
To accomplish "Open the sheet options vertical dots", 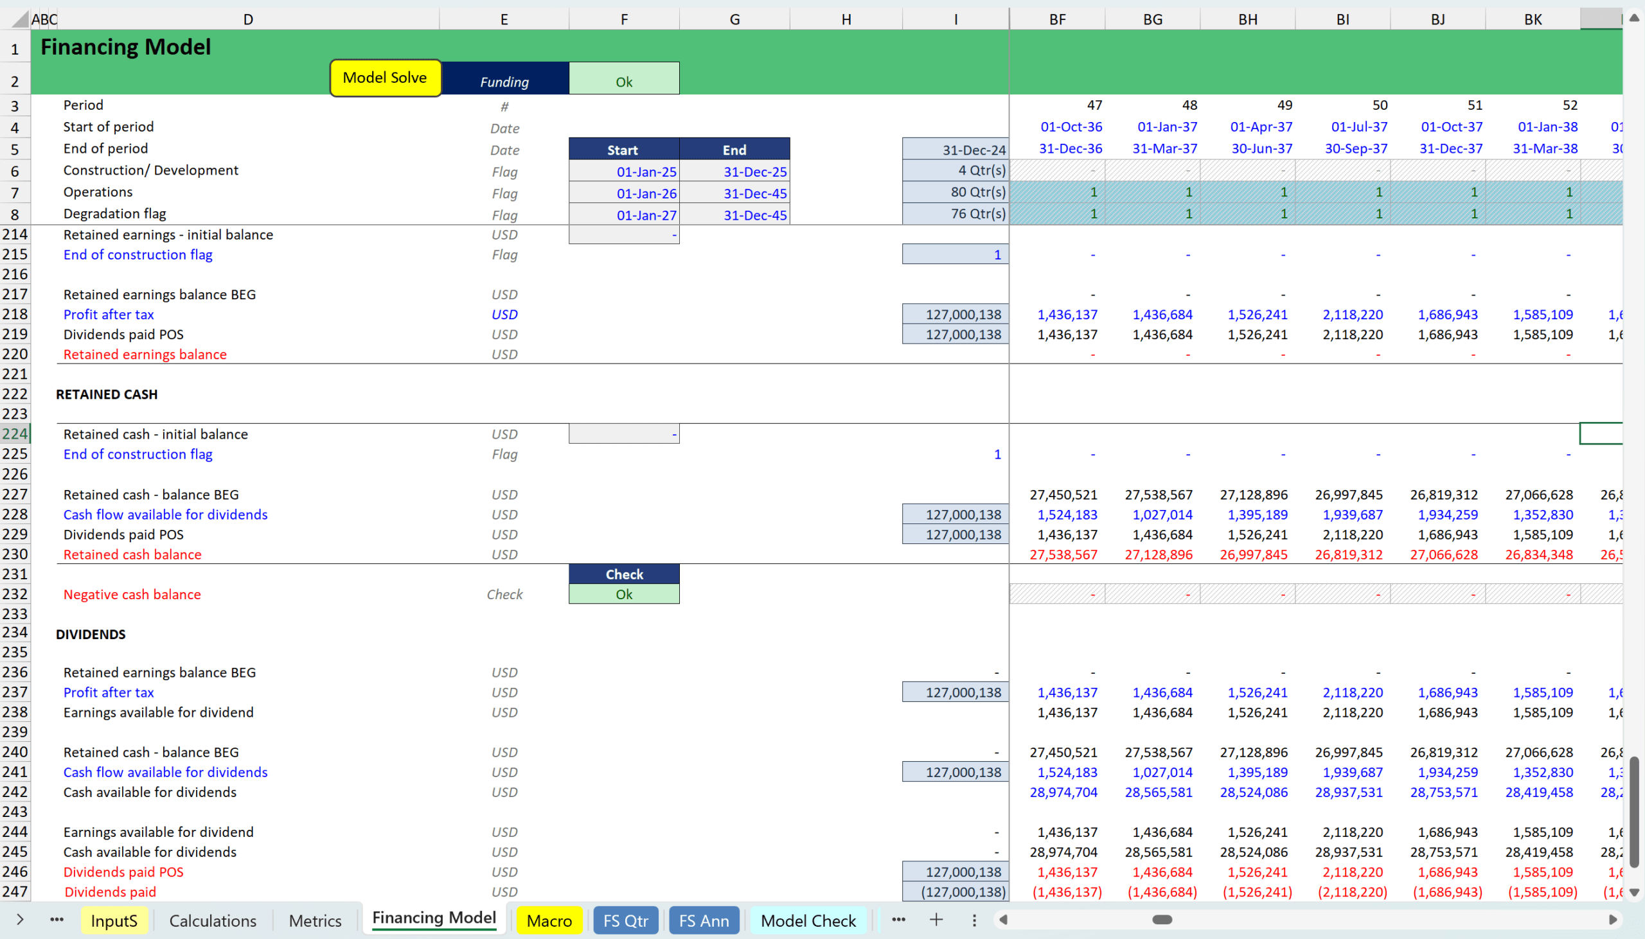I will [974, 920].
